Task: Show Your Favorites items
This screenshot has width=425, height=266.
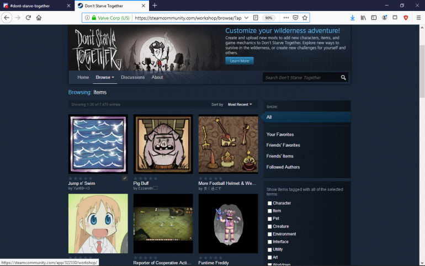Action: click(280, 135)
